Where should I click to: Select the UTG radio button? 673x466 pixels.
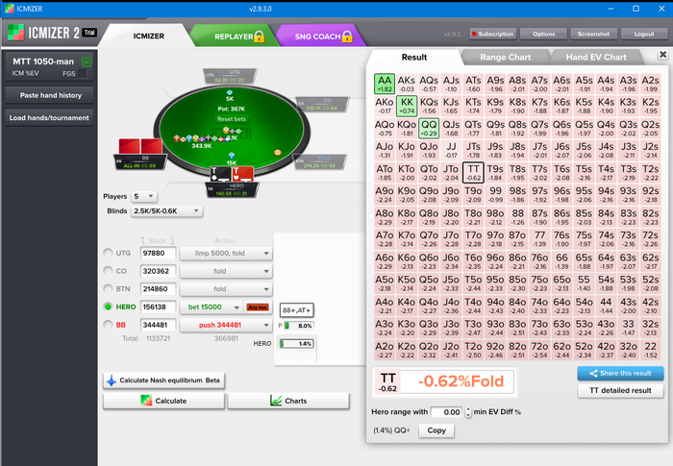108,253
